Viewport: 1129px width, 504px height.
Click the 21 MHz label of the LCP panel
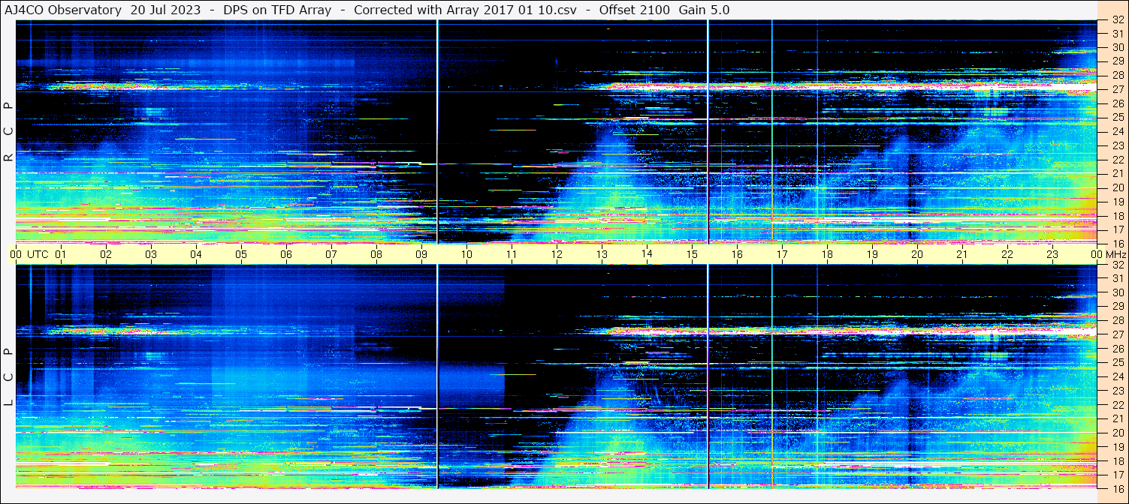click(x=1117, y=418)
